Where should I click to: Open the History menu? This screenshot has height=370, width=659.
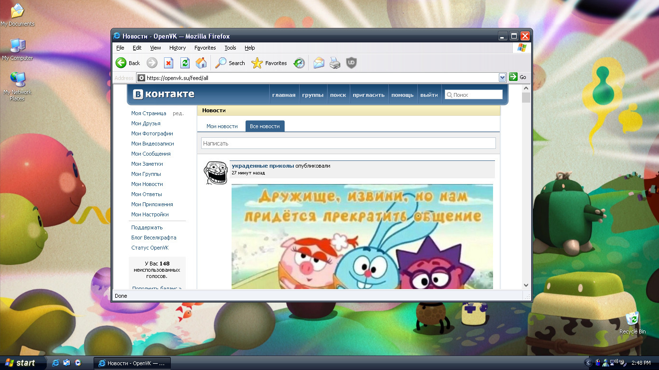(x=178, y=48)
